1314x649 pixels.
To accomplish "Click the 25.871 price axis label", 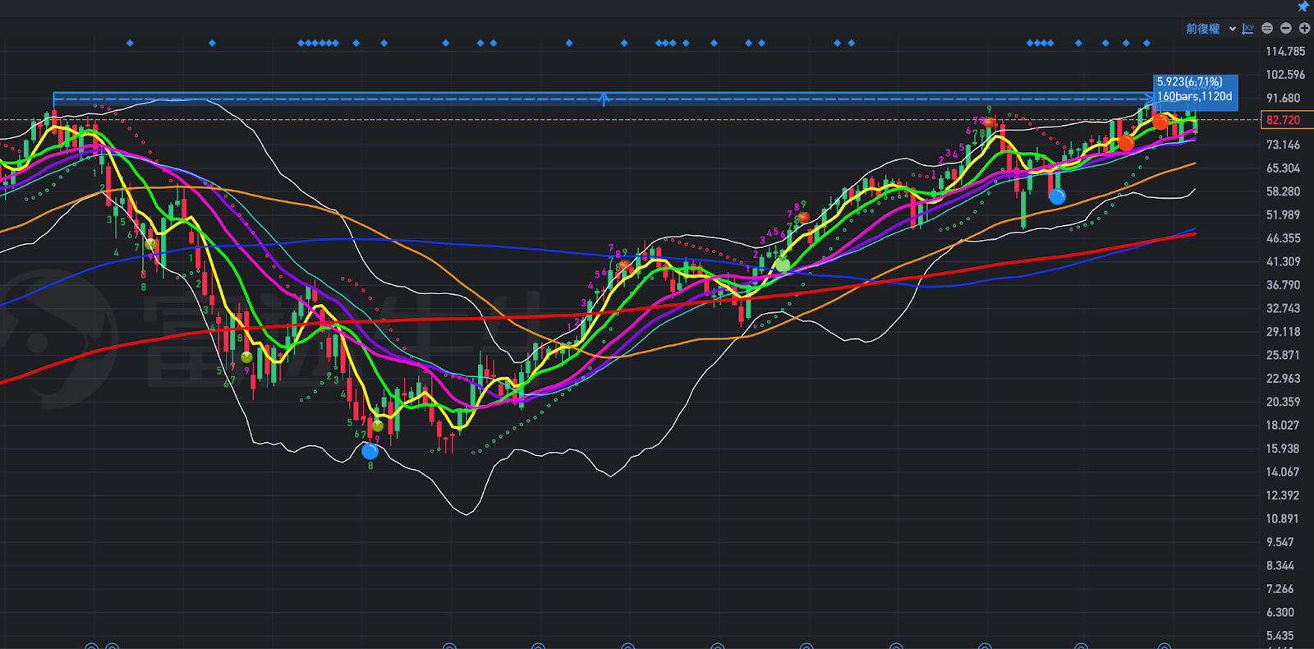I will [x=1283, y=356].
